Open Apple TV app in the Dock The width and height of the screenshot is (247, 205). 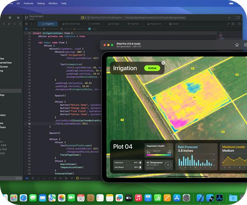pos(128,198)
